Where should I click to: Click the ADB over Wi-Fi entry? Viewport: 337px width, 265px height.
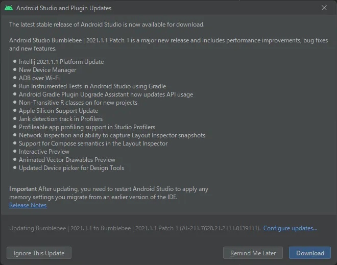39,78
